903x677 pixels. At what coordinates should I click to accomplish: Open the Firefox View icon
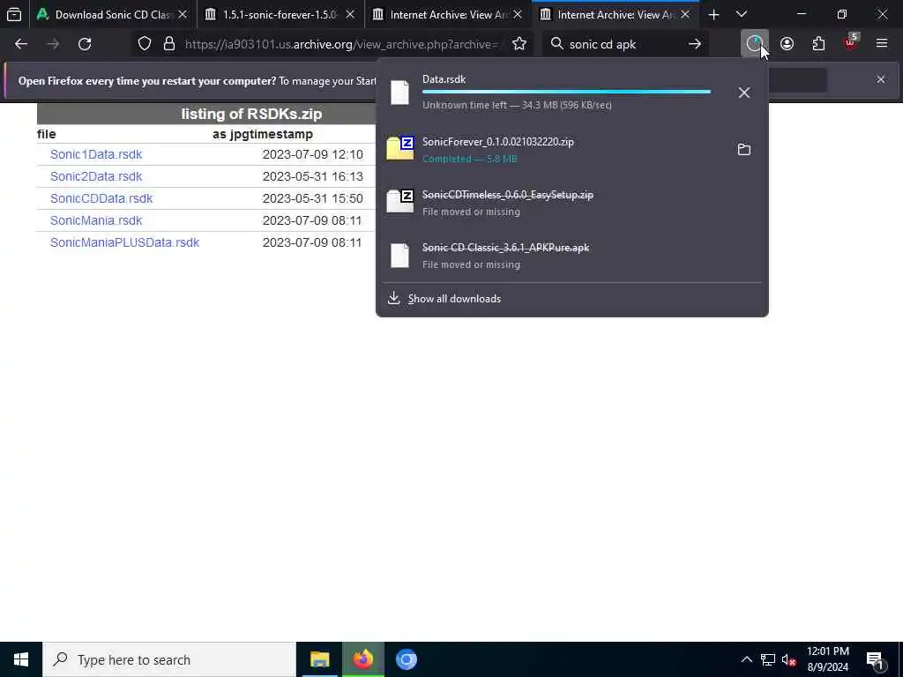[14, 15]
